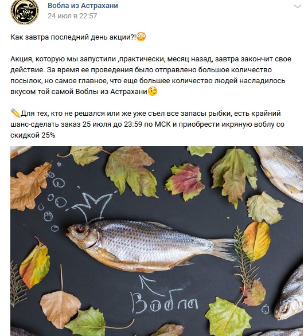Click the chalk crown drawing above the fish
Viewport: 304px width, 336px height.
[x=91, y=206]
